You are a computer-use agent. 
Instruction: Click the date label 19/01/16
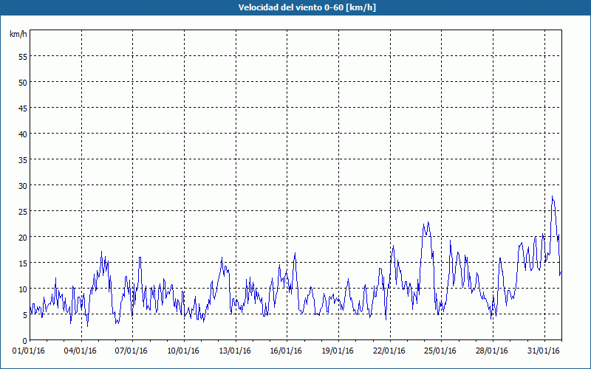[x=338, y=351]
